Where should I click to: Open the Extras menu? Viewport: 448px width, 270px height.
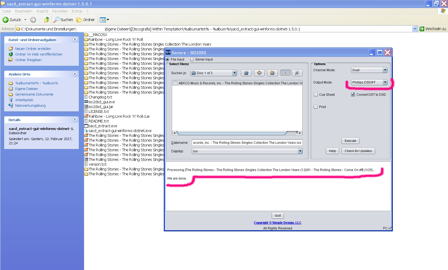click(x=77, y=11)
